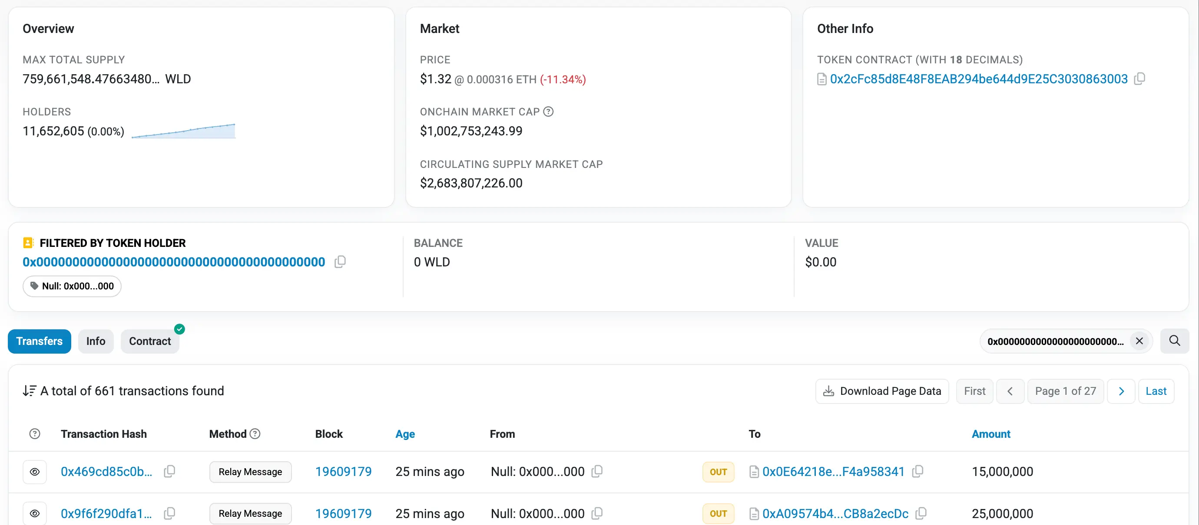
Task: Copy transaction hash 0x9f6f290dfa1
Action: pos(169,513)
